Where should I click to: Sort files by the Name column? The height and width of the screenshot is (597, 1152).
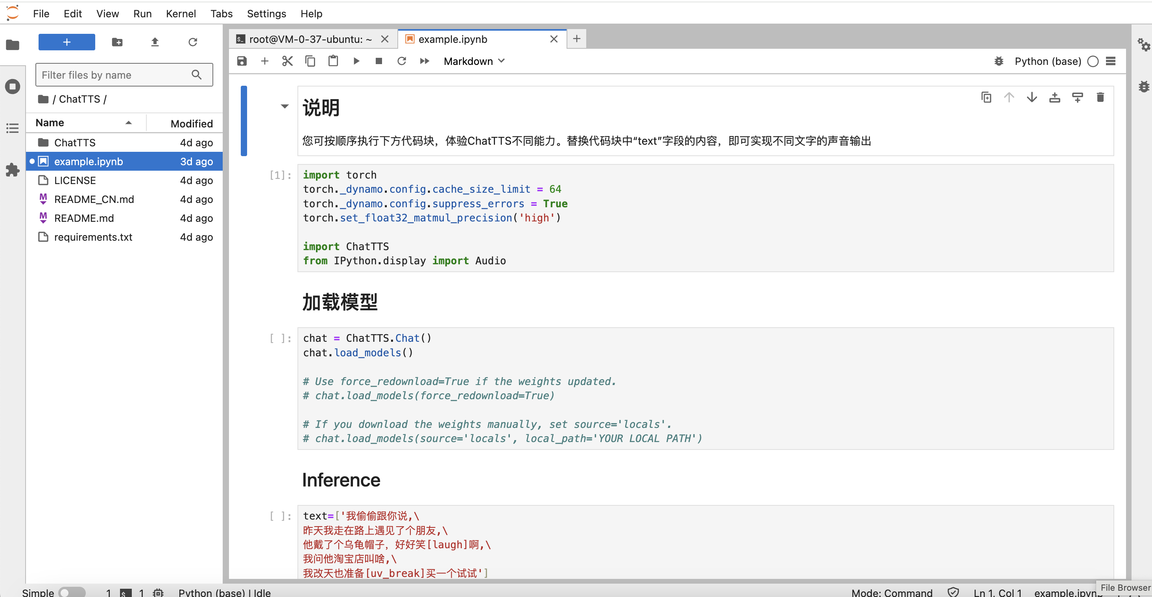85,122
